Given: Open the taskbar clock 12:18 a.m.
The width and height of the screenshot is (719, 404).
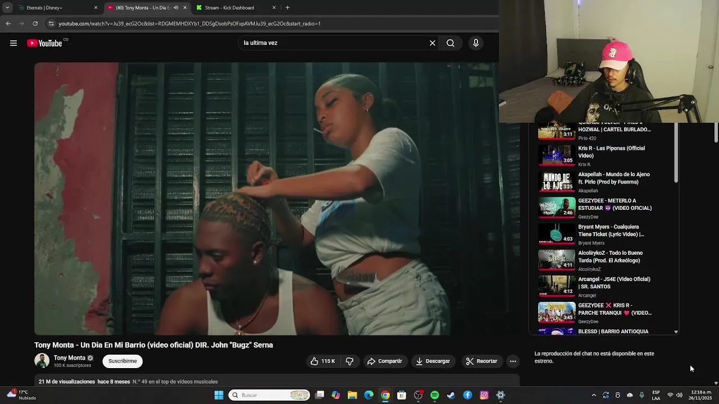Looking at the screenshot, I should [702, 395].
